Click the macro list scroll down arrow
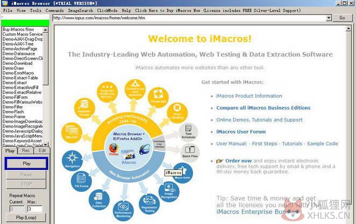 pos(46,145)
